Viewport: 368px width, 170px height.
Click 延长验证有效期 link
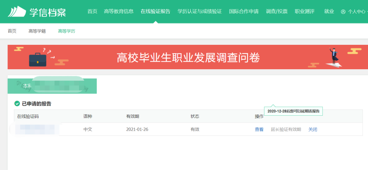tap(286, 129)
